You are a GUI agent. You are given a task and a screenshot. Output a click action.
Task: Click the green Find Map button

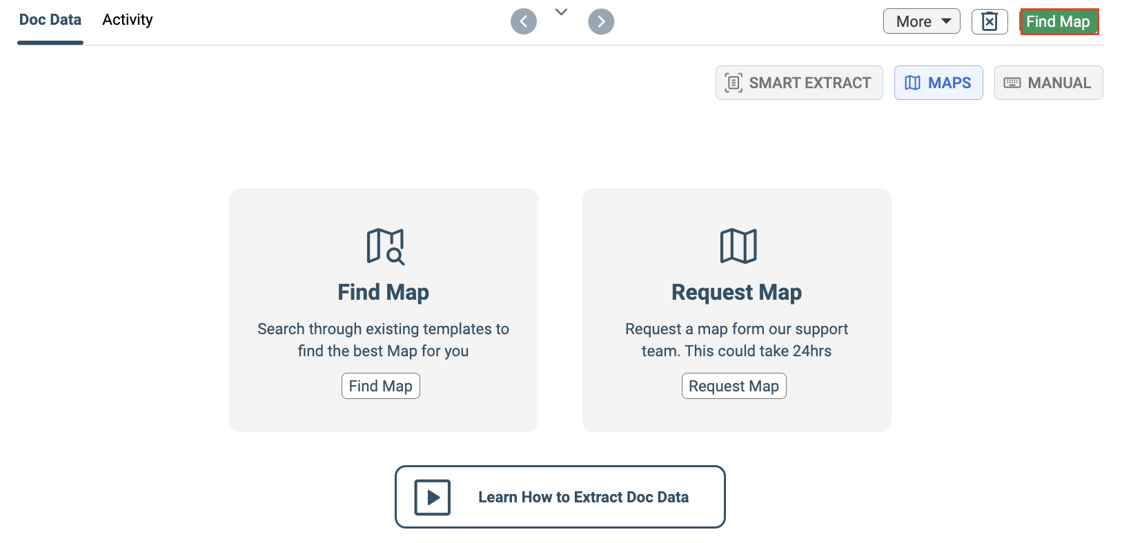(1059, 21)
